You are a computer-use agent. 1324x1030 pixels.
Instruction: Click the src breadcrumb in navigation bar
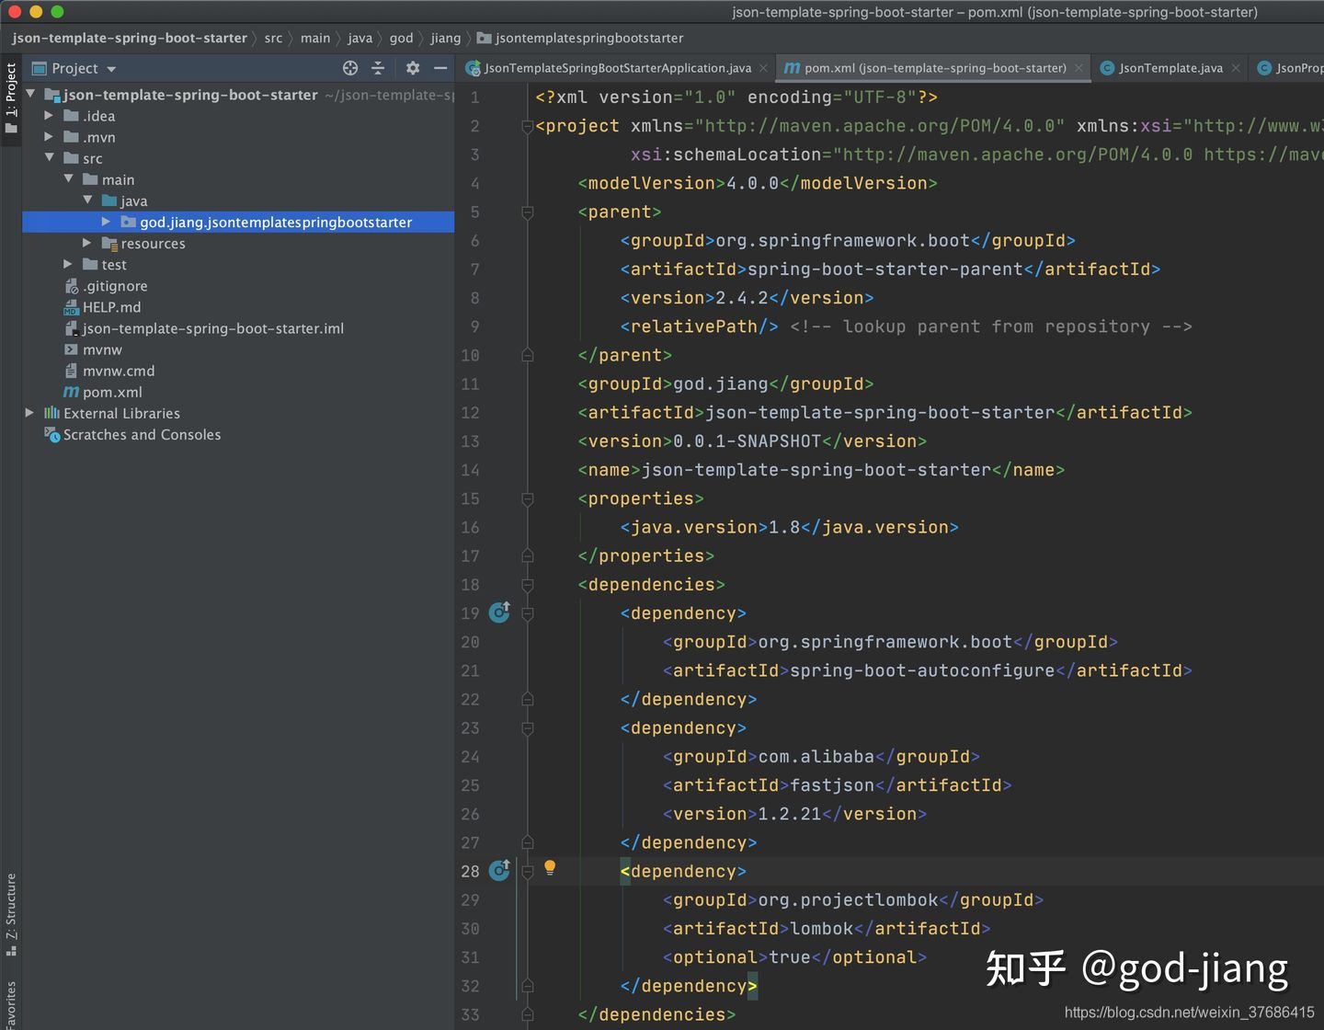coord(273,38)
